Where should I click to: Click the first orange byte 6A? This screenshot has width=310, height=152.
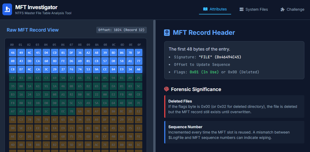pyautogui.click(x=80, y=111)
